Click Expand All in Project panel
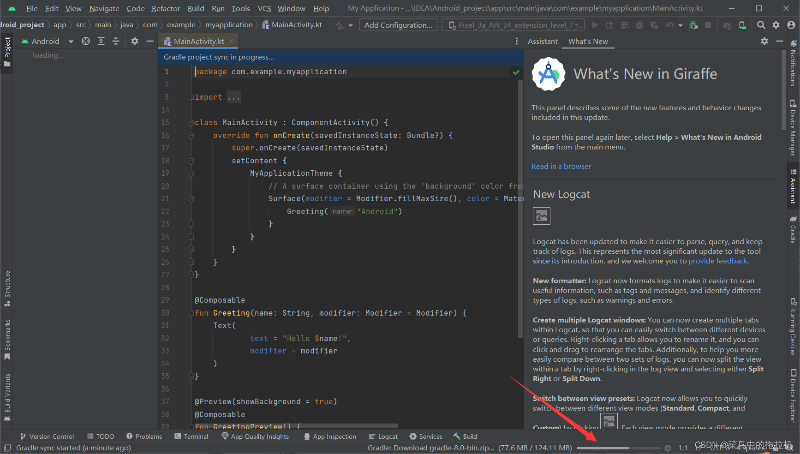 [101, 42]
